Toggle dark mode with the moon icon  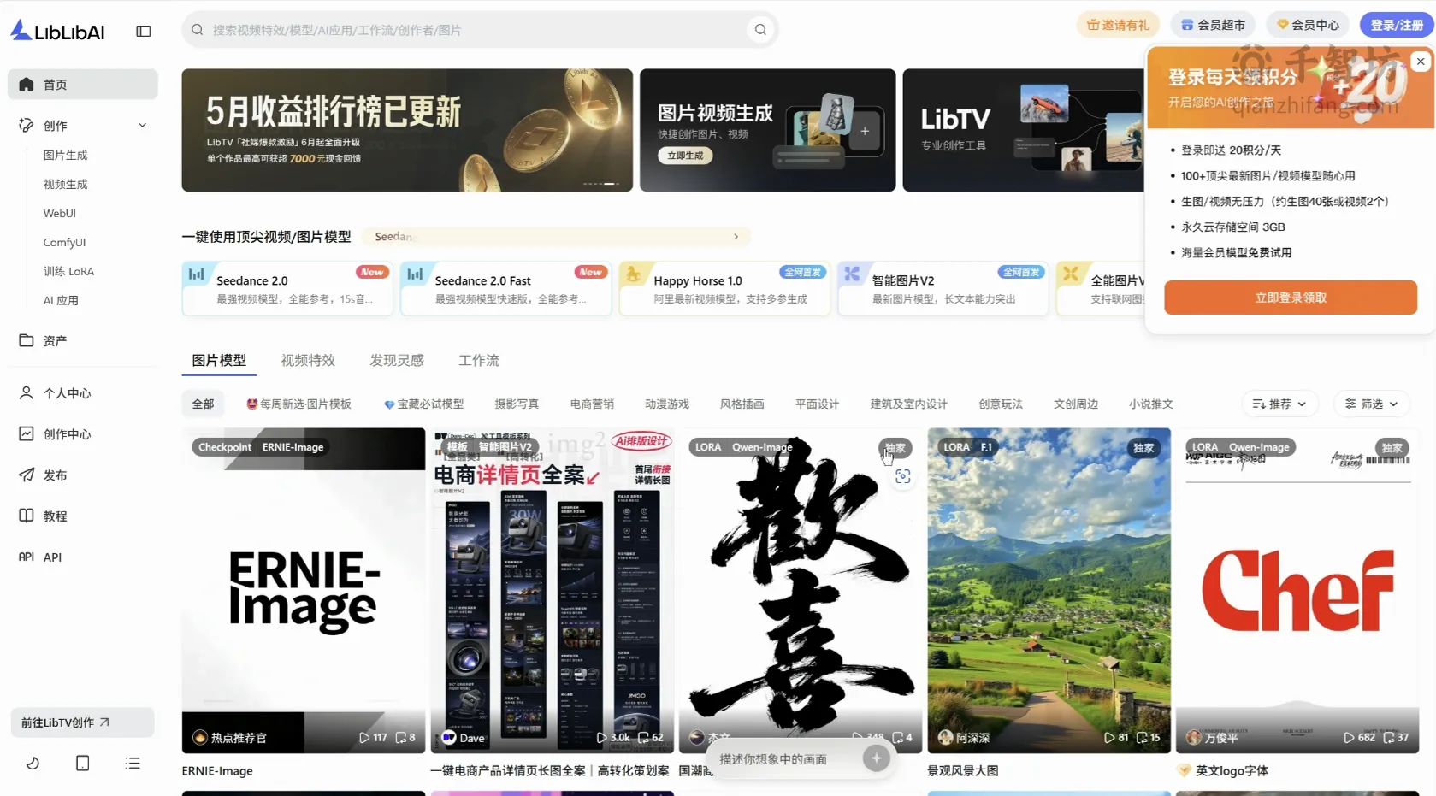33,764
